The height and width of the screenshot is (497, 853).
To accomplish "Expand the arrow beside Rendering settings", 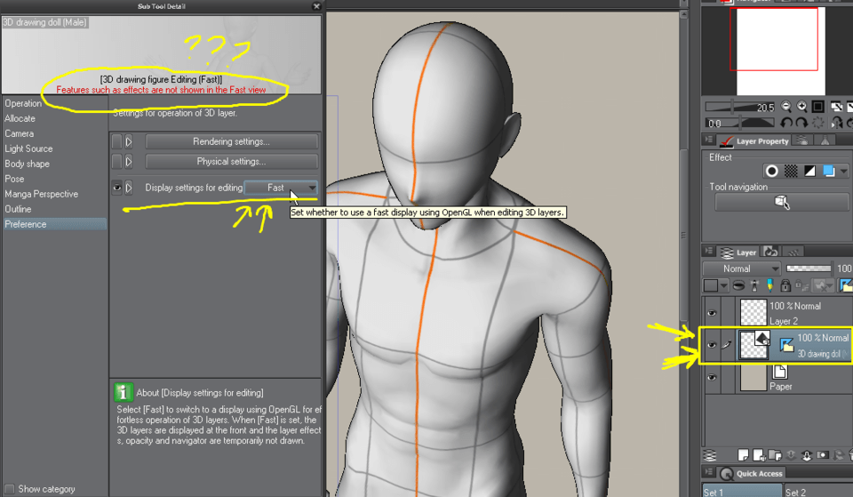I will pos(129,141).
